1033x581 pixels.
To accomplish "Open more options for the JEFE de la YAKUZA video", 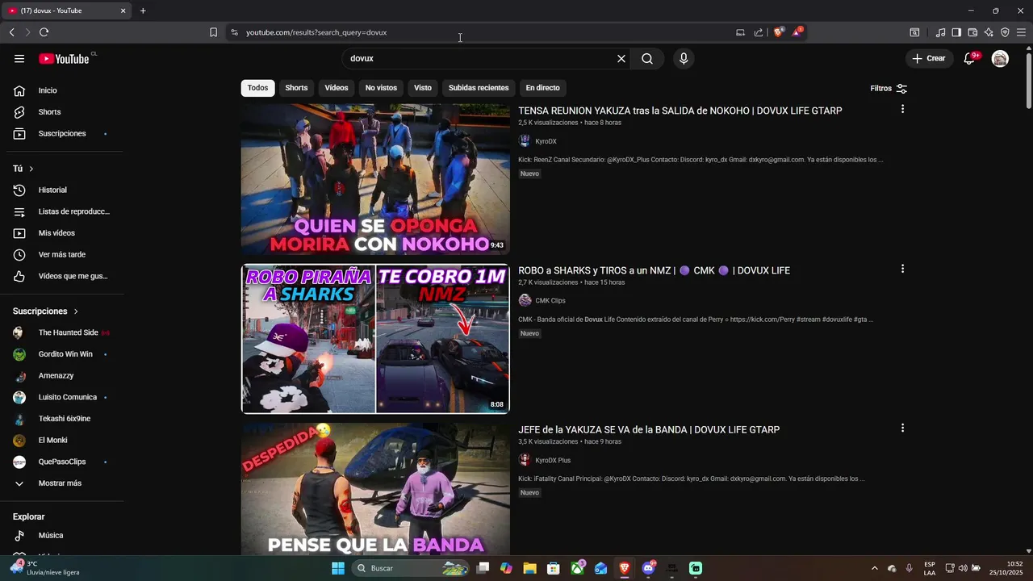I will click(x=902, y=428).
